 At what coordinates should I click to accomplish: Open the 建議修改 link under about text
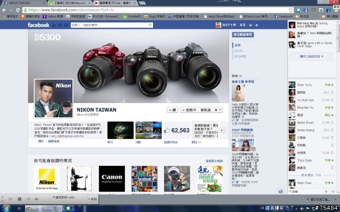tap(54, 142)
